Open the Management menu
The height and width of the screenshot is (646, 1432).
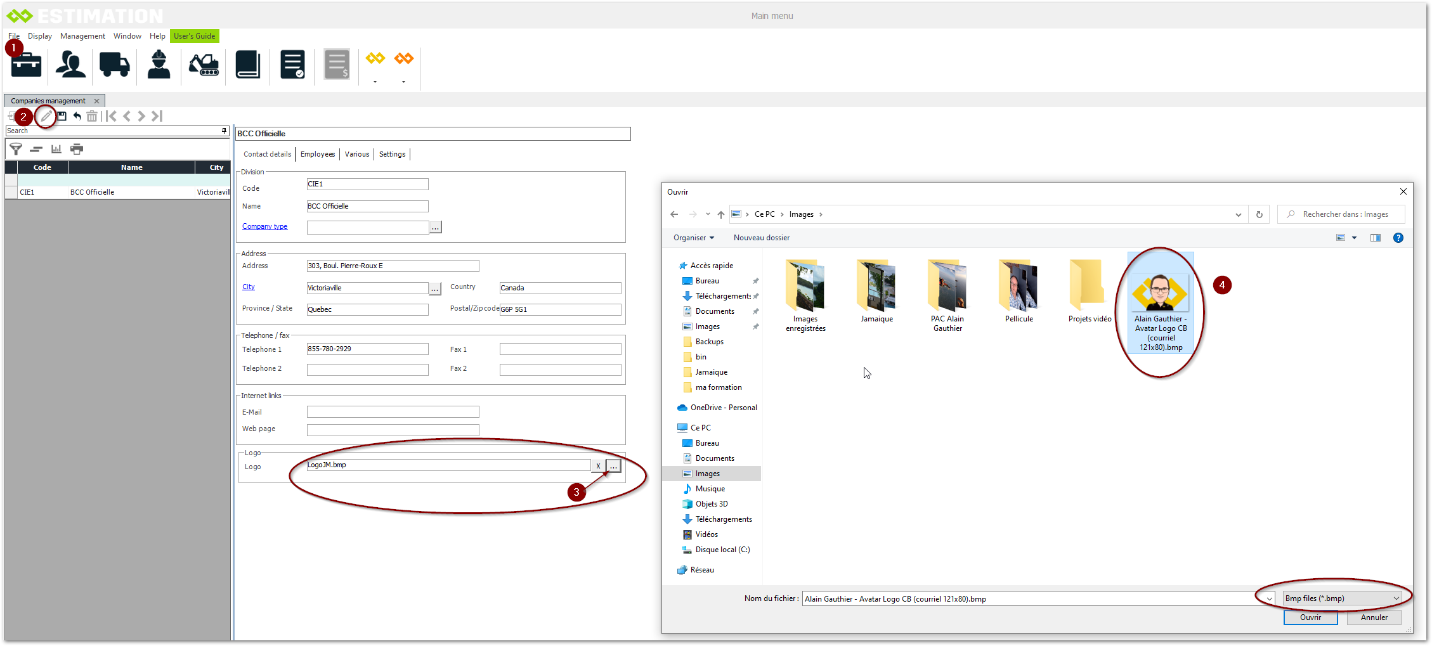82,36
